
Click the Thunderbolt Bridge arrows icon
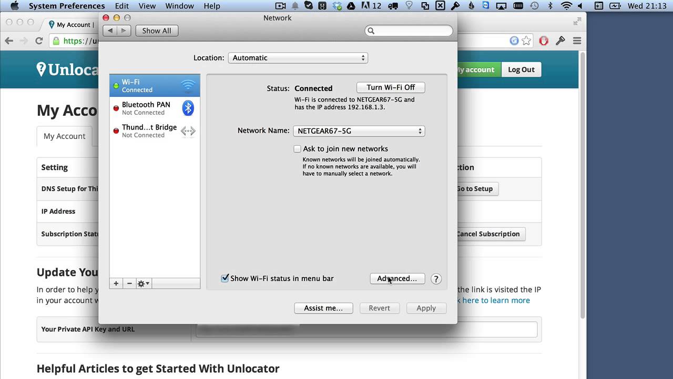188,131
